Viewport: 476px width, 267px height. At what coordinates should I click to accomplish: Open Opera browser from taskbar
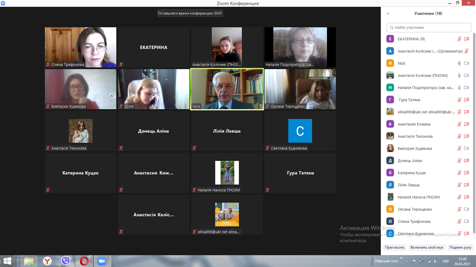click(84, 261)
